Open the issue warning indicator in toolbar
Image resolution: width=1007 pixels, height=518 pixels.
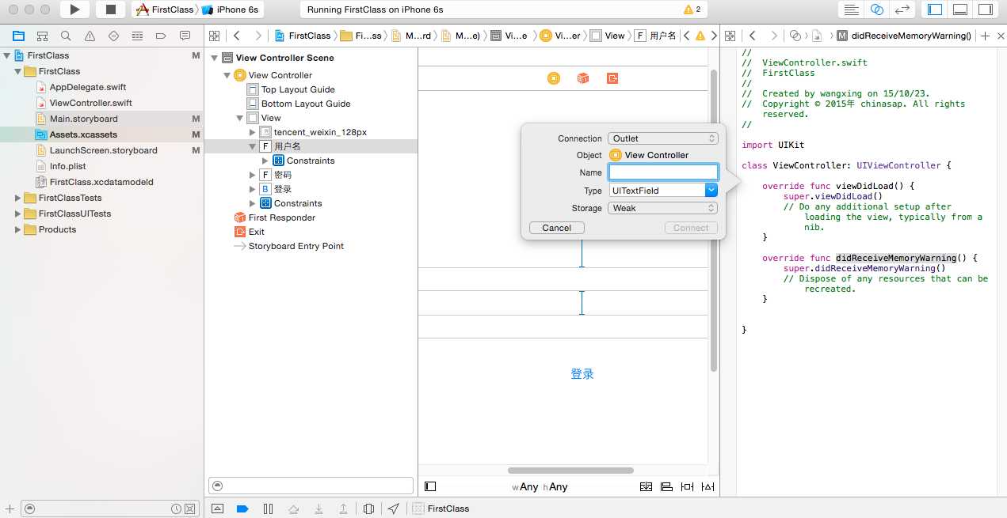click(x=692, y=10)
